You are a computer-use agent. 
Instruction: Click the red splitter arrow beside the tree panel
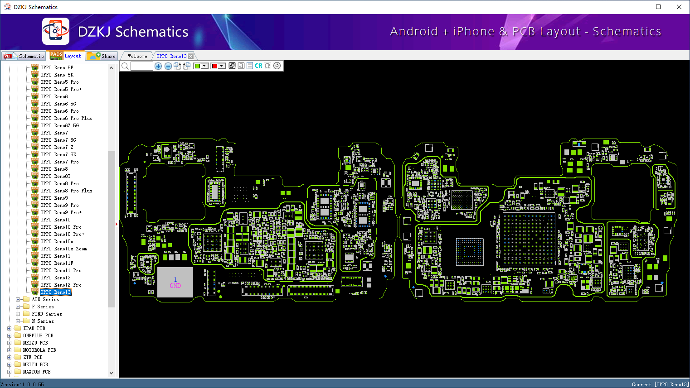tap(117, 224)
